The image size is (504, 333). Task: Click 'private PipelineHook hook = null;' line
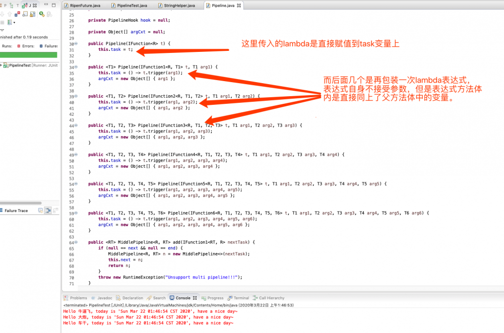tap(129, 20)
